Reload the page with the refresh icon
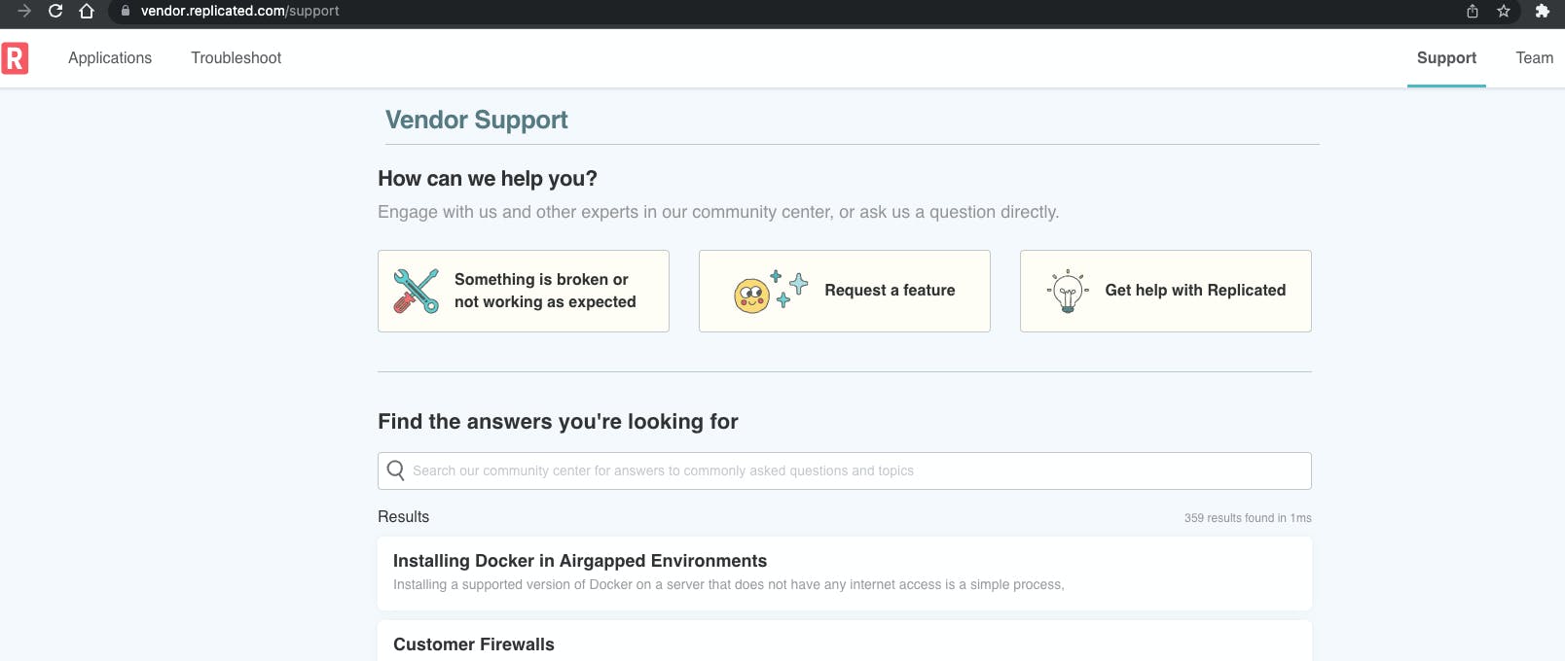This screenshot has width=1565, height=661. (55, 11)
